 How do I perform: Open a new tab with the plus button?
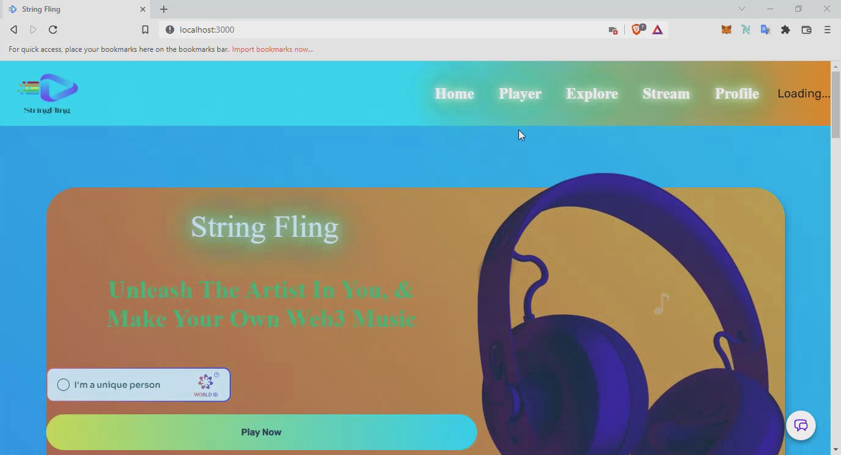pyautogui.click(x=164, y=9)
